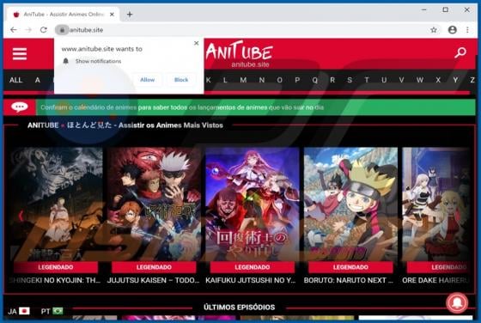Click the Brazil flag icon
This screenshot has width=481, height=323.
[x=58, y=311]
